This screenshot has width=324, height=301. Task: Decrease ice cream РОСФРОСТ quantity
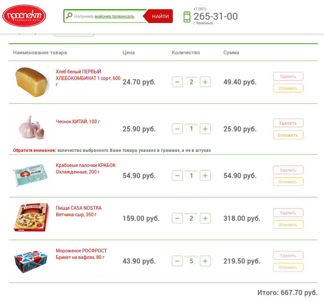(x=177, y=261)
